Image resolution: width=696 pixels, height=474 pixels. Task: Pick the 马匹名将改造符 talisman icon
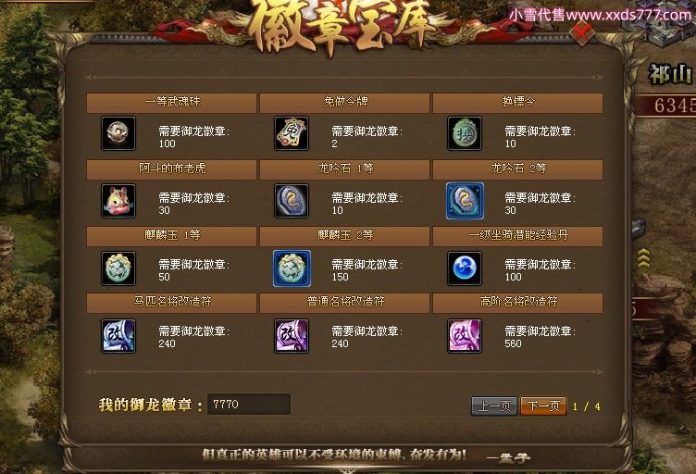pyautogui.click(x=118, y=335)
